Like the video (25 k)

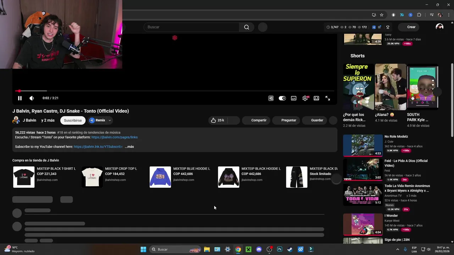[217, 120]
